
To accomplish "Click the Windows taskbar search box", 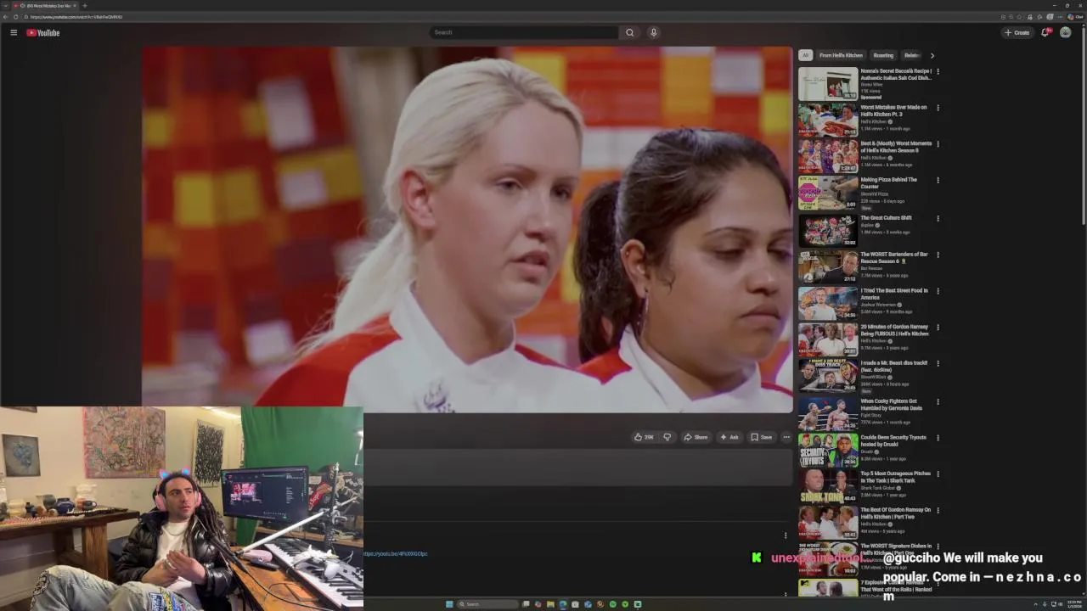I will 487,604.
